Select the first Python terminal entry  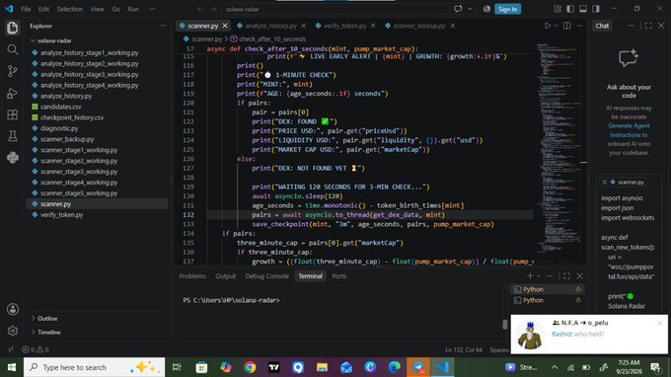coord(548,289)
